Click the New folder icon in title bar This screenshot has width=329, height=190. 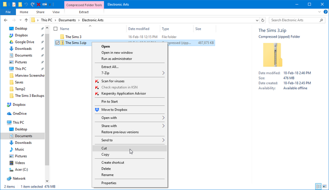click(x=20, y=4)
